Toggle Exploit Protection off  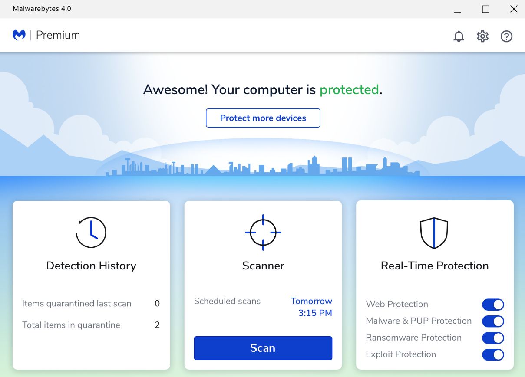coord(493,354)
